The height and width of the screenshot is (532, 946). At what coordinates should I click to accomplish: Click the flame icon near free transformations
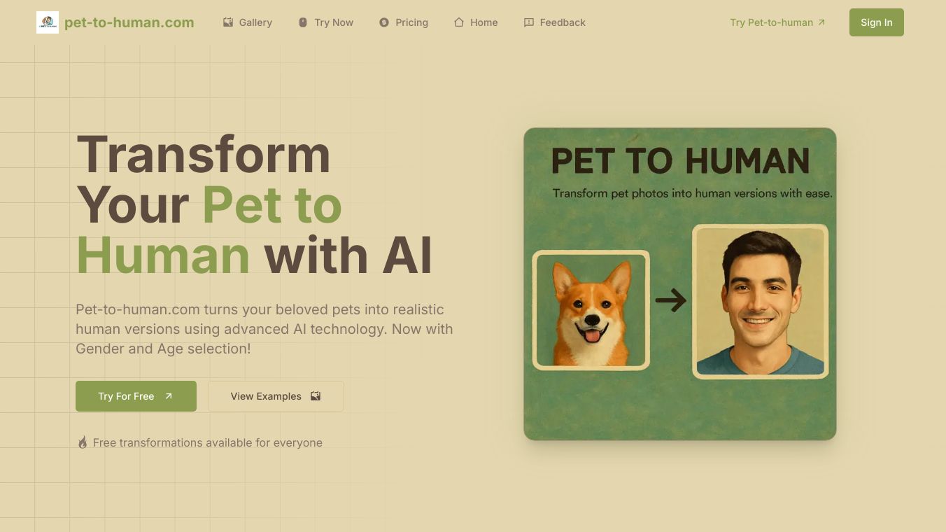[82, 442]
